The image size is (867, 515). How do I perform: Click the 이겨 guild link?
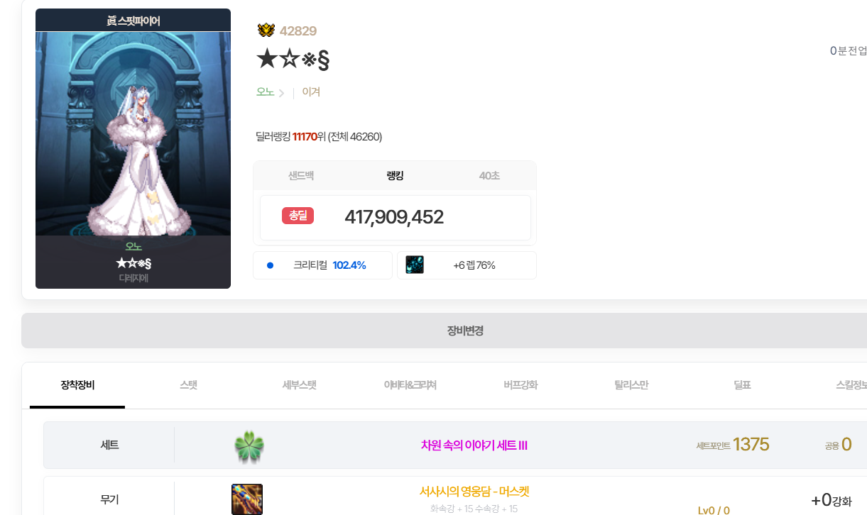click(x=311, y=92)
